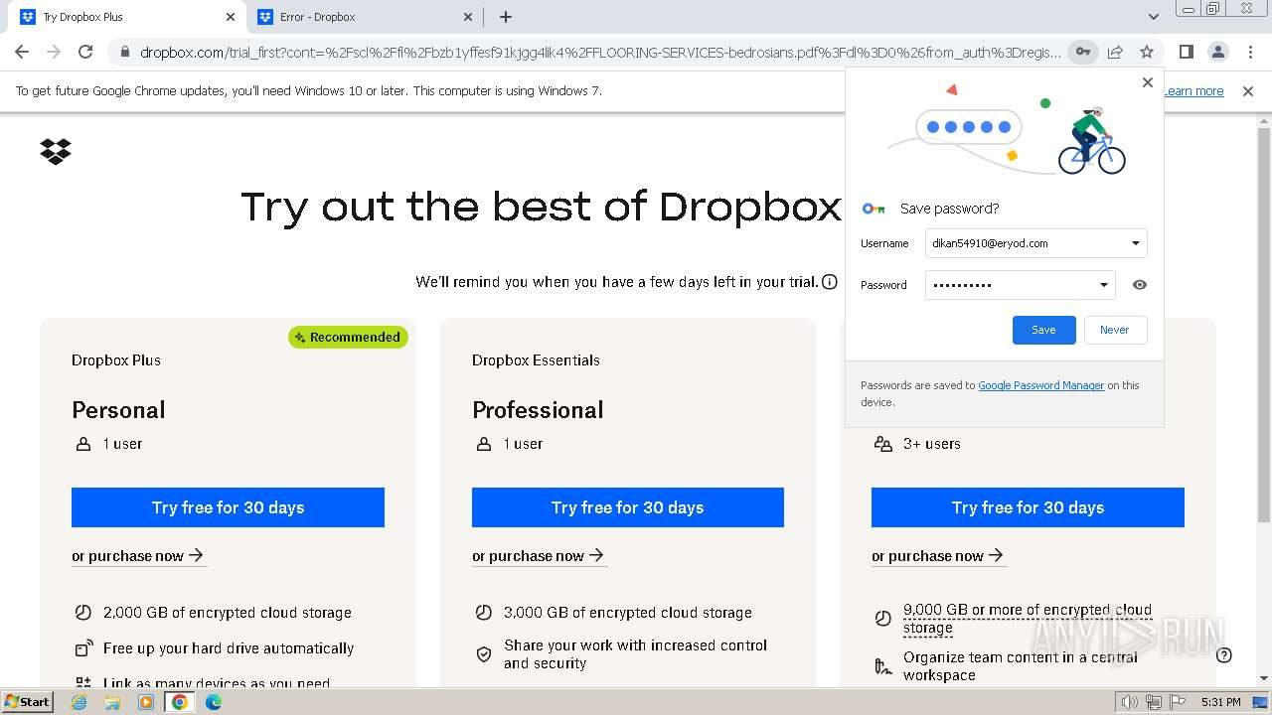Open the media player taskbar icon
This screenshot has height=715, width=1272.
coord(146,702)
